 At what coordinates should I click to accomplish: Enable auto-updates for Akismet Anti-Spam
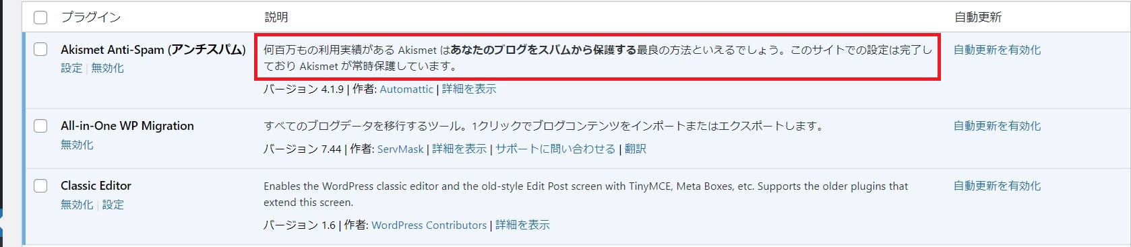pos(997,50)
